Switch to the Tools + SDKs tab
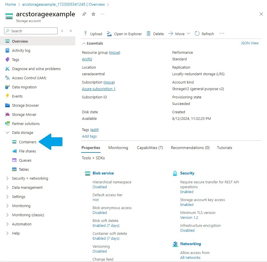267x262 pixels. (93, 158)
